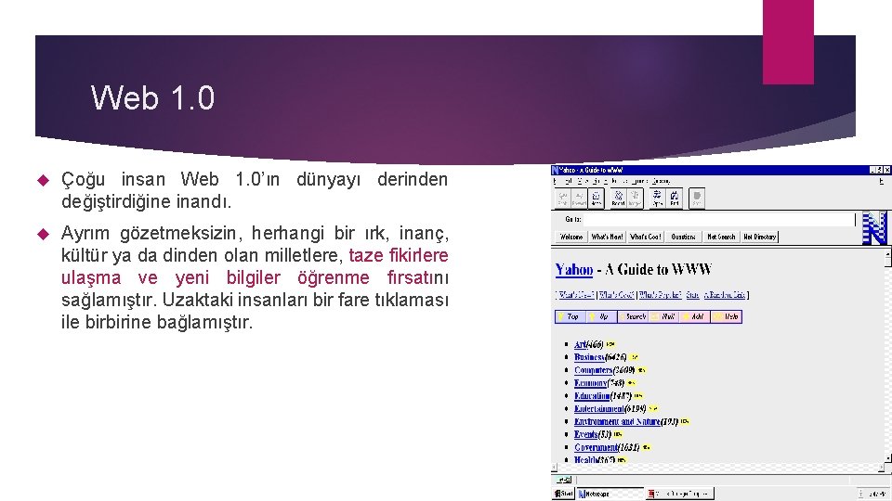Click into the Go to address field
Viewport: 892px width, 501px height.
(719, 219)
